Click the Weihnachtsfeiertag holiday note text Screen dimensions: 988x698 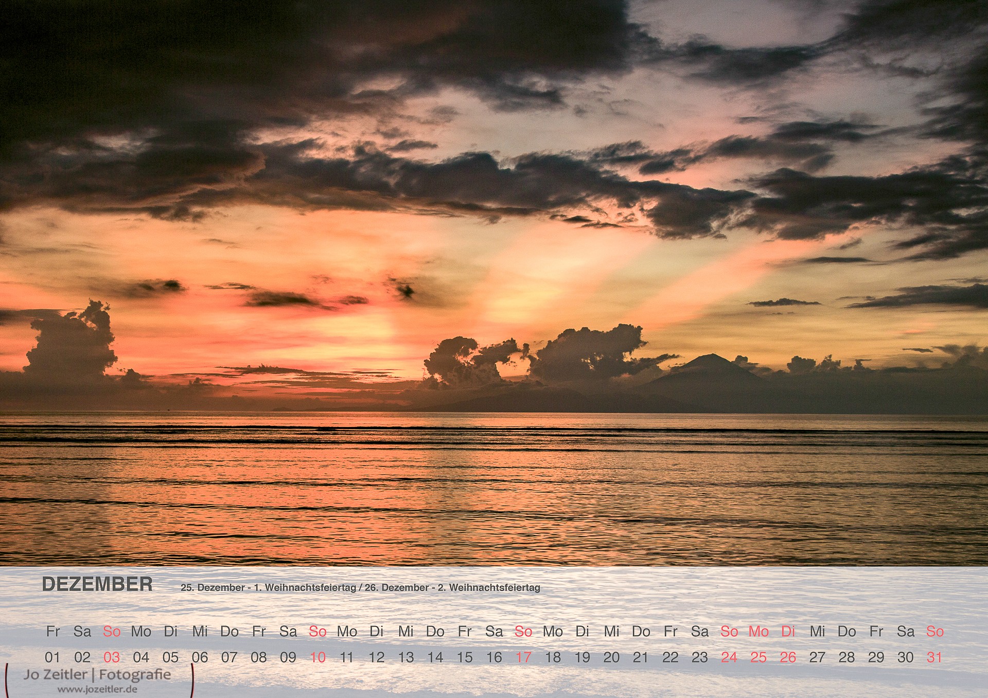(360, 587)
